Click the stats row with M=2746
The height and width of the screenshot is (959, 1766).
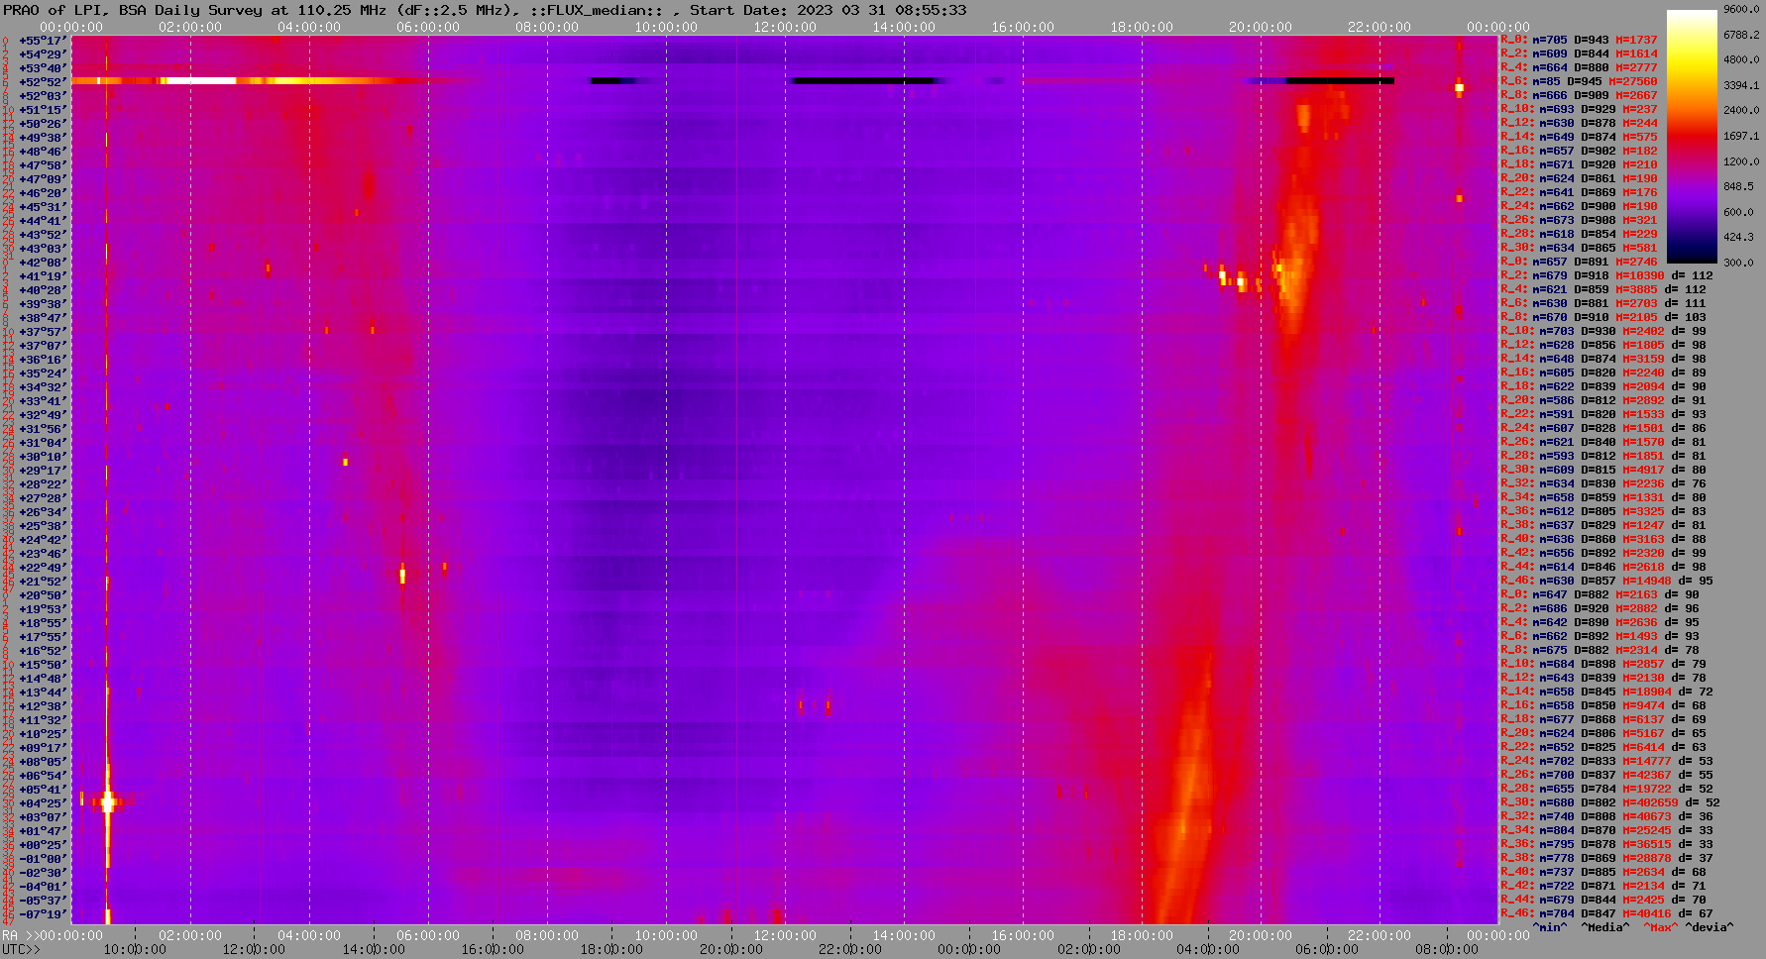point(1579,262)
